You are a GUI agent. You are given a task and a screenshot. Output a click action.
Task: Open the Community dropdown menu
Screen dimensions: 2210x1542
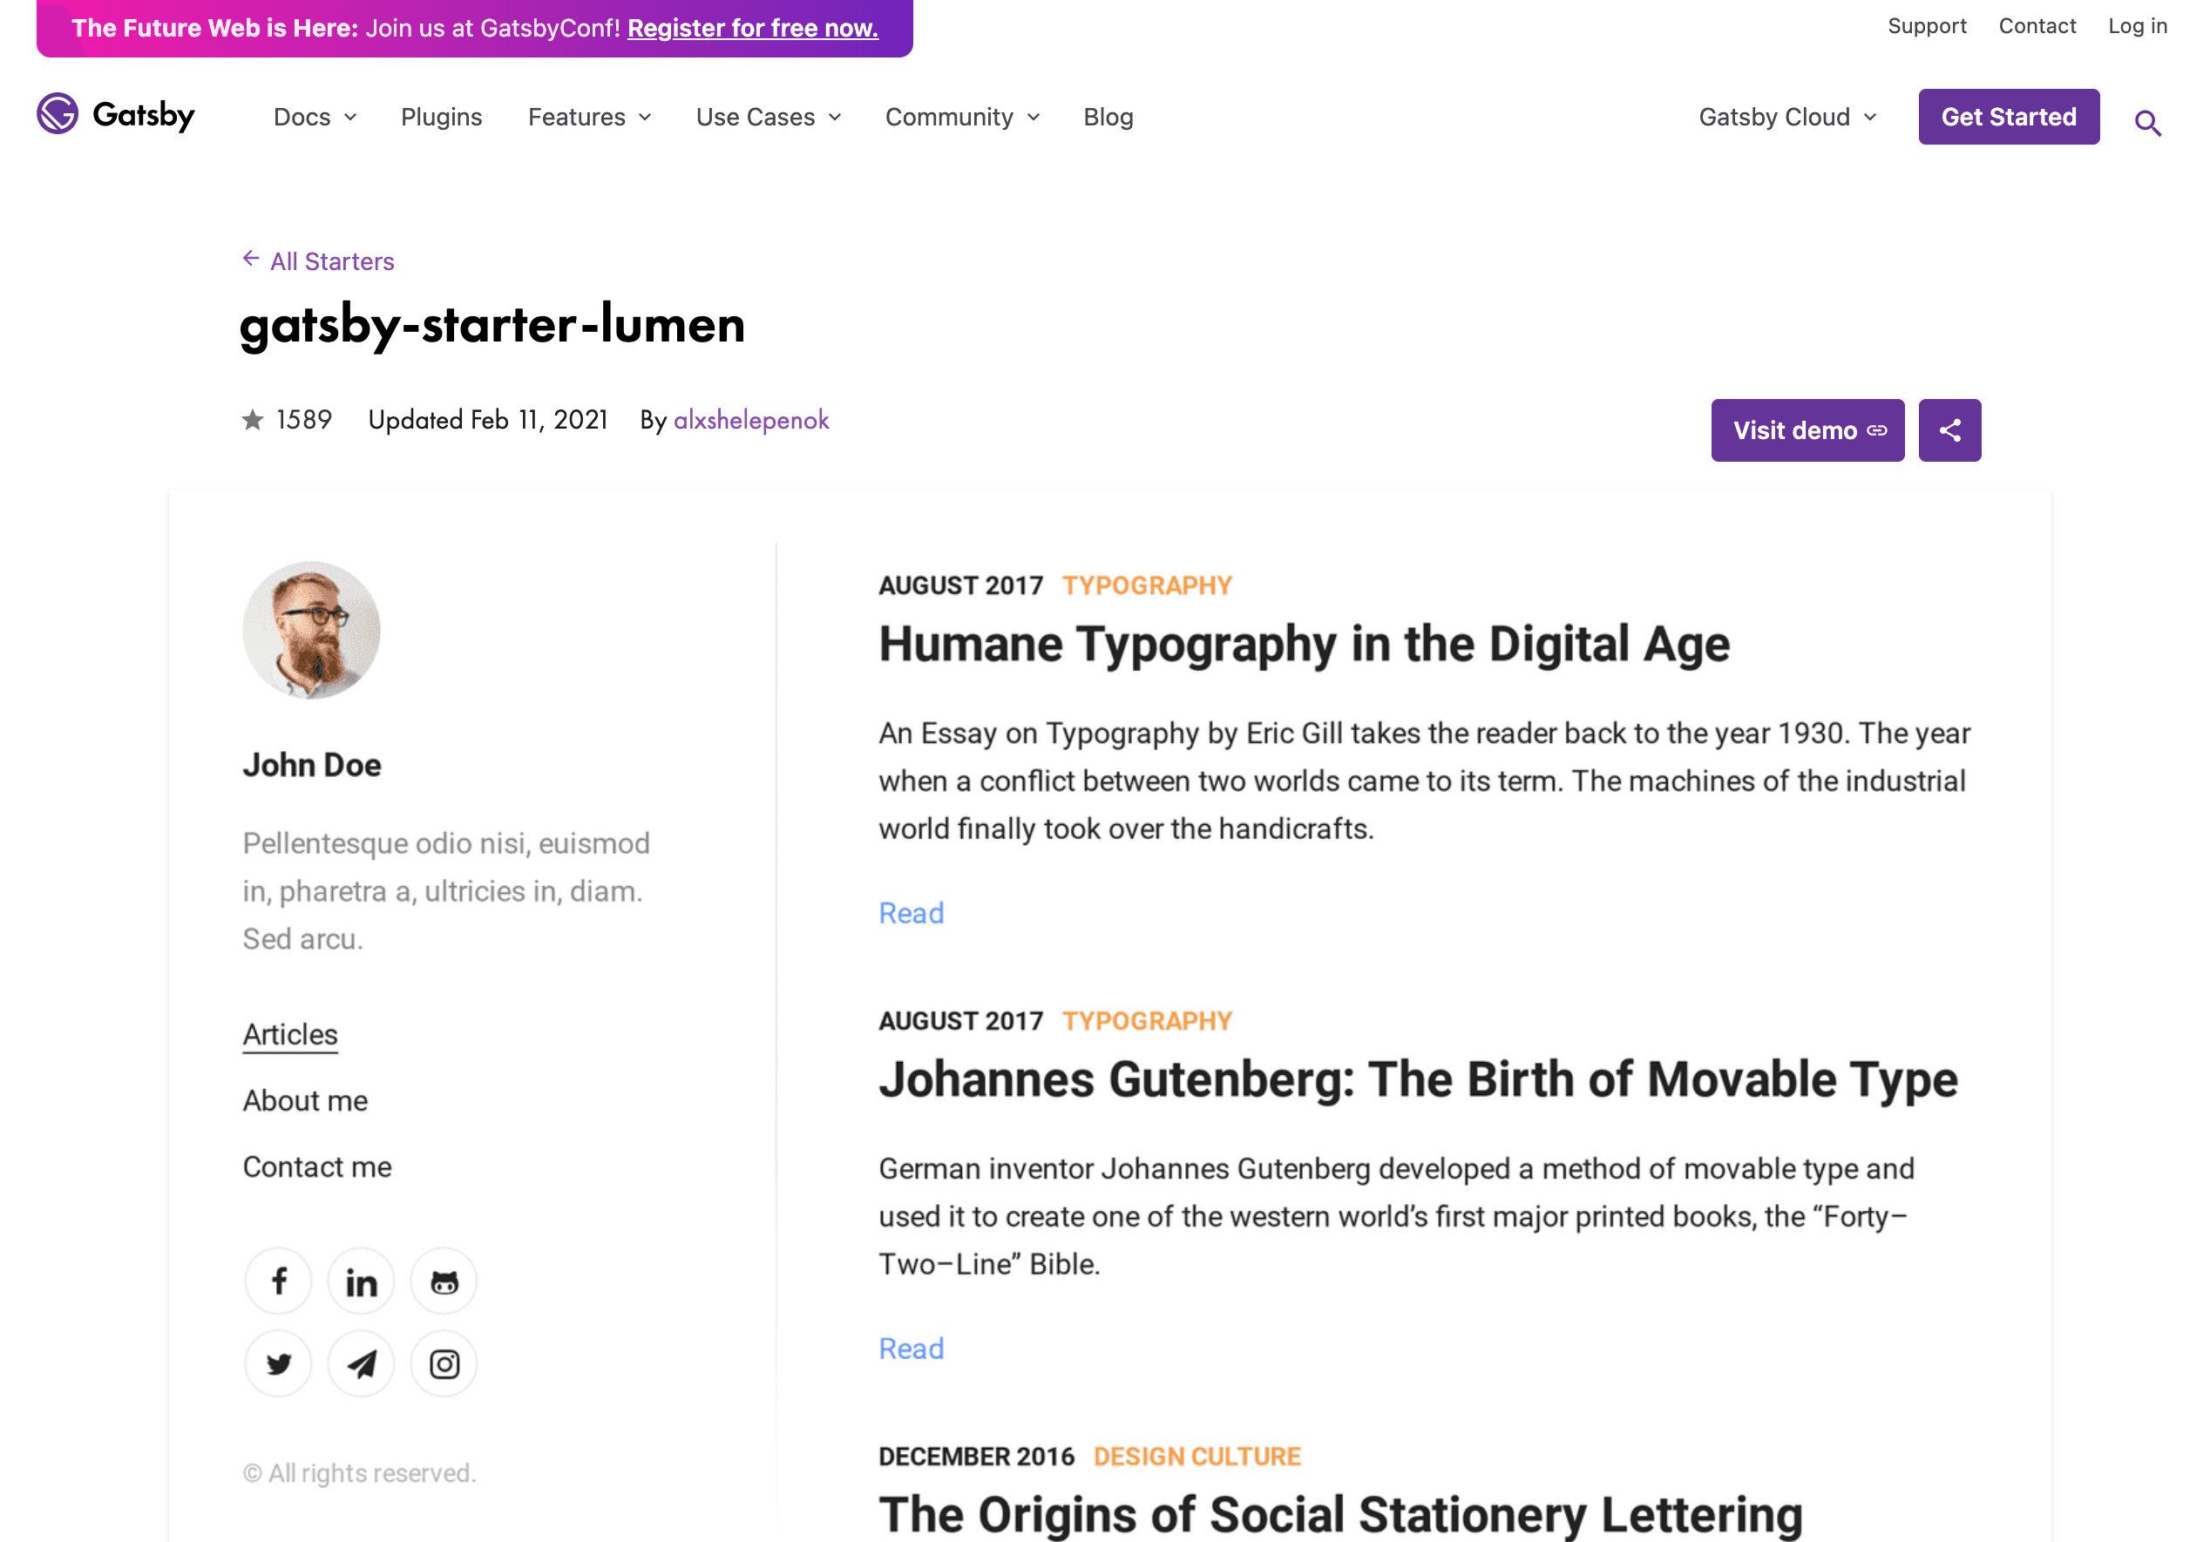click(x=961, y=118)
